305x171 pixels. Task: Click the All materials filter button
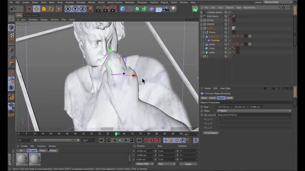[21, 151]
